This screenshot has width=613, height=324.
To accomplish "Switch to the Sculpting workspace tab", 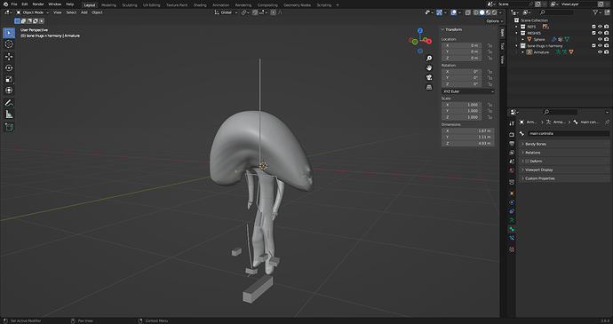I will pos(130,5).
